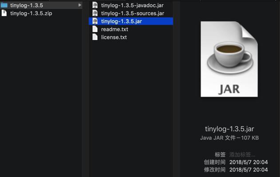Click the tinylog-1.3.5.jar title in the preview pane

pos(229,129)
